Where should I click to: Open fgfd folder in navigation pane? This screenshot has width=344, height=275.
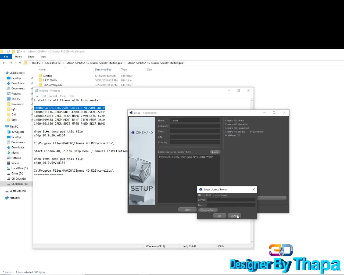point(14,109)
